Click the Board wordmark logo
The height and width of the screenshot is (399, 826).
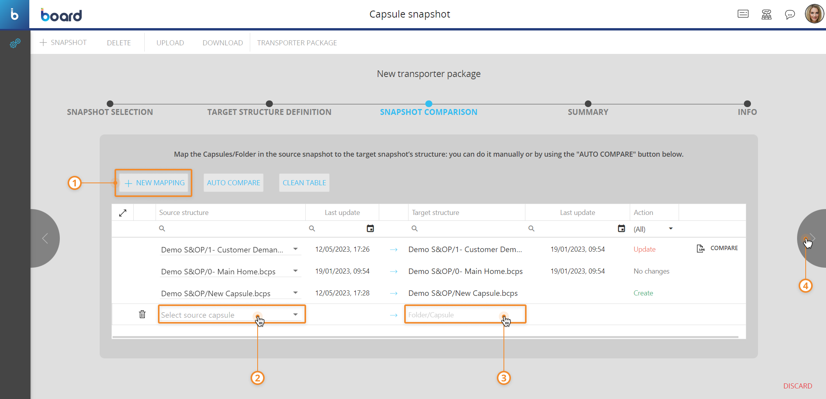coord(61,15)
